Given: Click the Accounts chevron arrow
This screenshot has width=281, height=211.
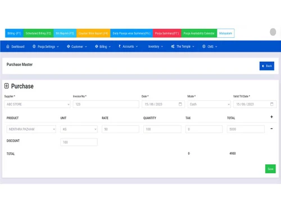Looking at the screenshot, I should 137,47.
